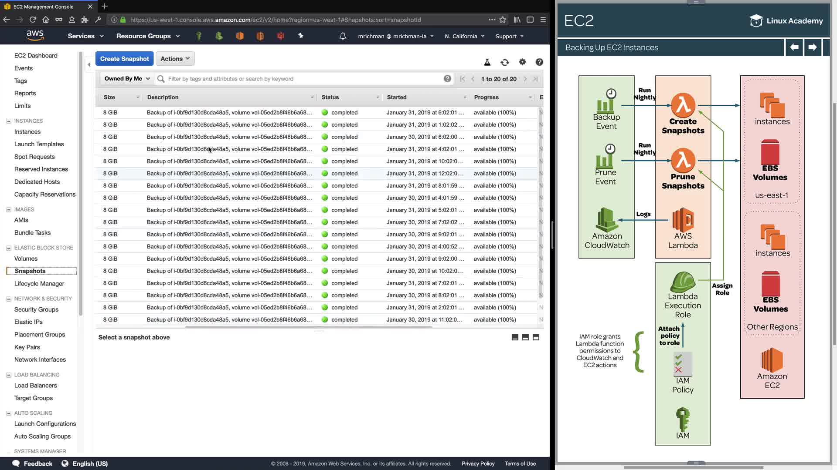The image size is (837, 470).
Task: Collapse the NETWORK & SECURITY section
Action: pos(9,299)
